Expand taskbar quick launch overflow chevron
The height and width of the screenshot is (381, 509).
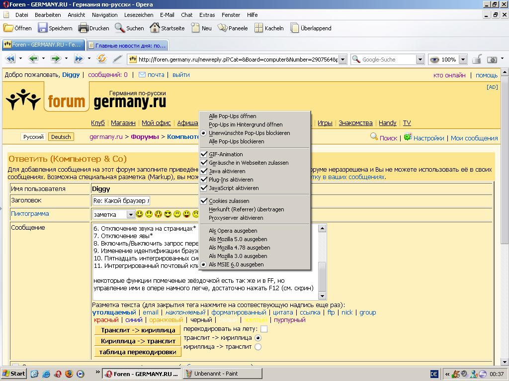pyautogui.click(x=97, y=372)
